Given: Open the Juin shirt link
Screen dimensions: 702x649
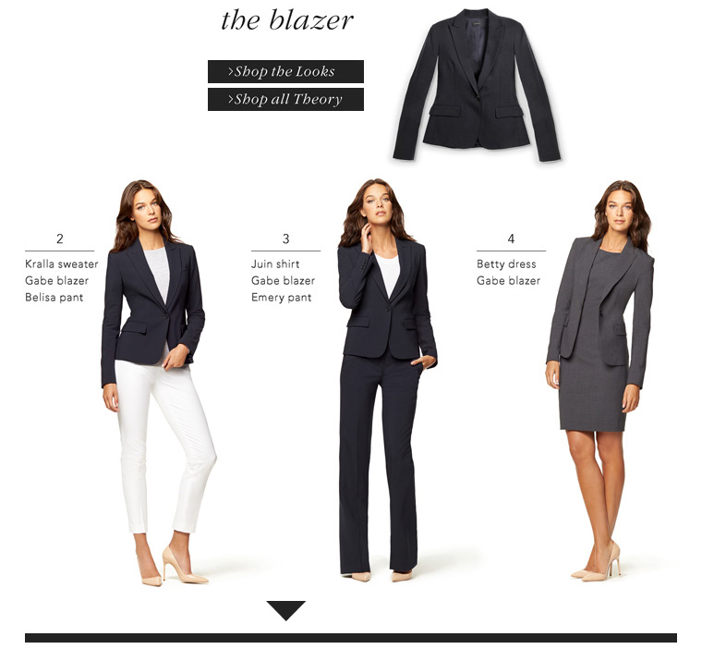Looking at the screenshot, I should coord(275,264).
